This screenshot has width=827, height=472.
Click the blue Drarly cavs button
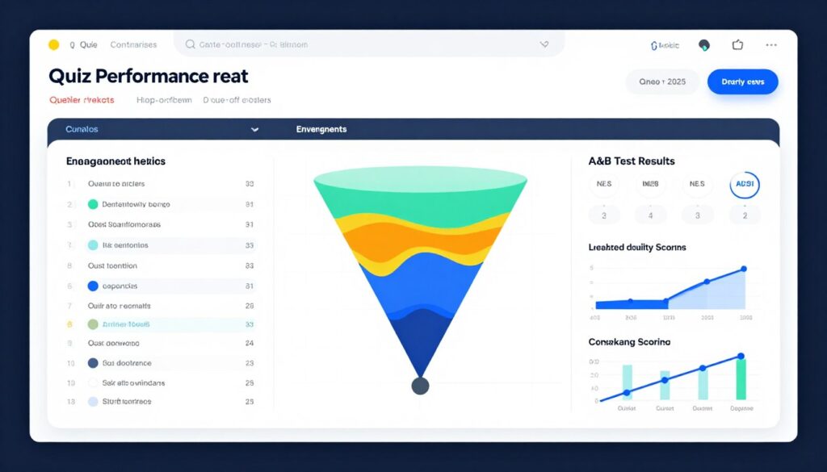click(742, 81)
